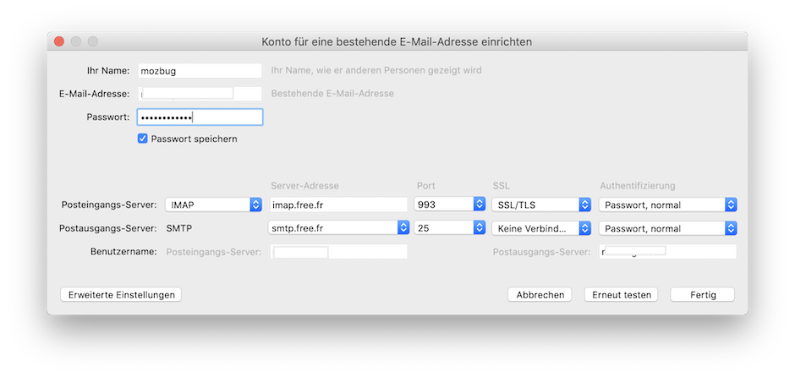The image size is (795, 377).
Task: Click into the E-Mail-Adresse field
Action: click(x=200, y=94)
